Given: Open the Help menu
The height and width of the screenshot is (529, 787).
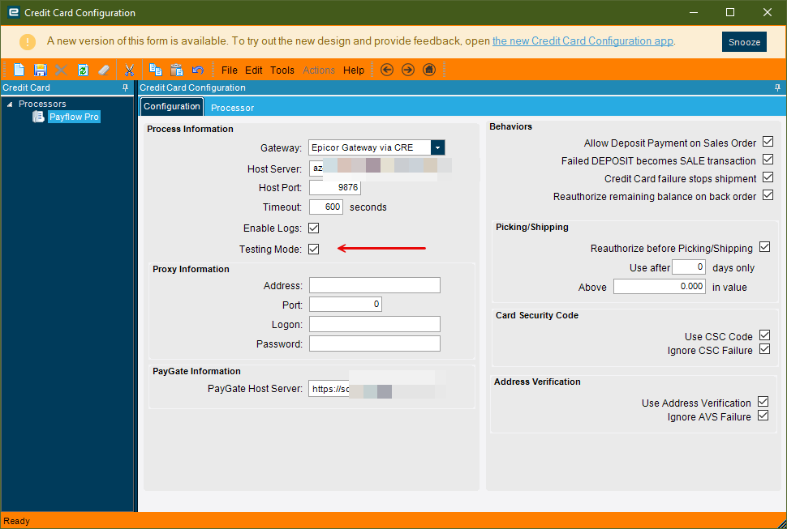Looking at the screenshot, I should tap(354, 70).
